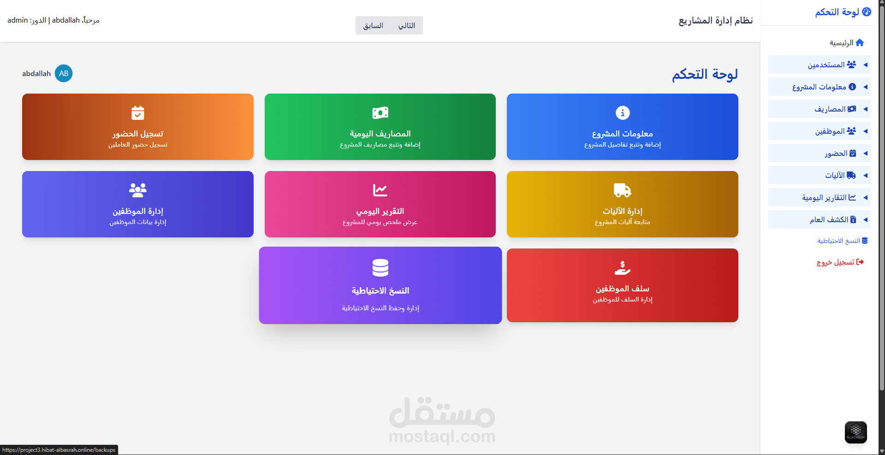Click the logout icon next to تسجيل خروج

(861, 262)
